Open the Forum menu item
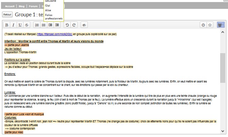This screenshot has height=137, width=228. [33, 6]
